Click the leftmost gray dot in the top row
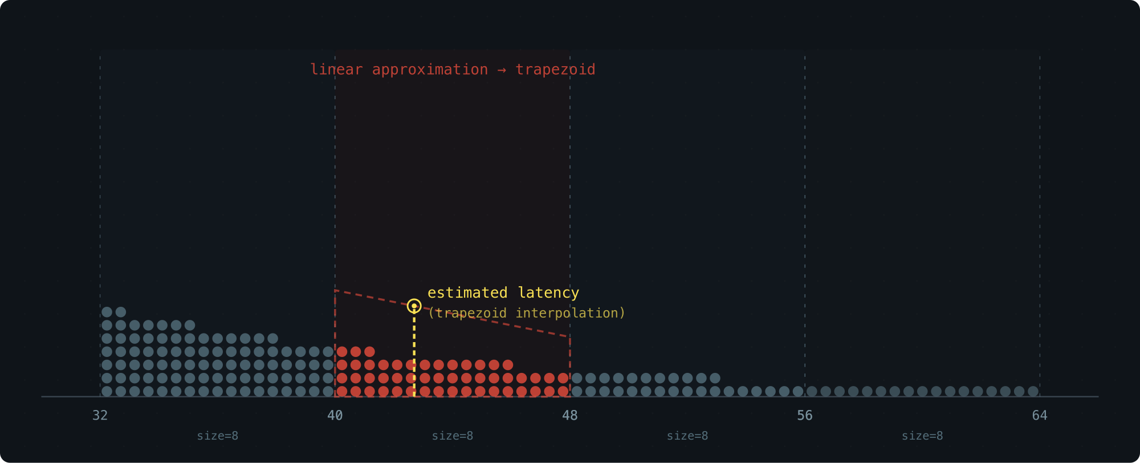Viewport: 1140px width, 463px height. tap(107, 312)
